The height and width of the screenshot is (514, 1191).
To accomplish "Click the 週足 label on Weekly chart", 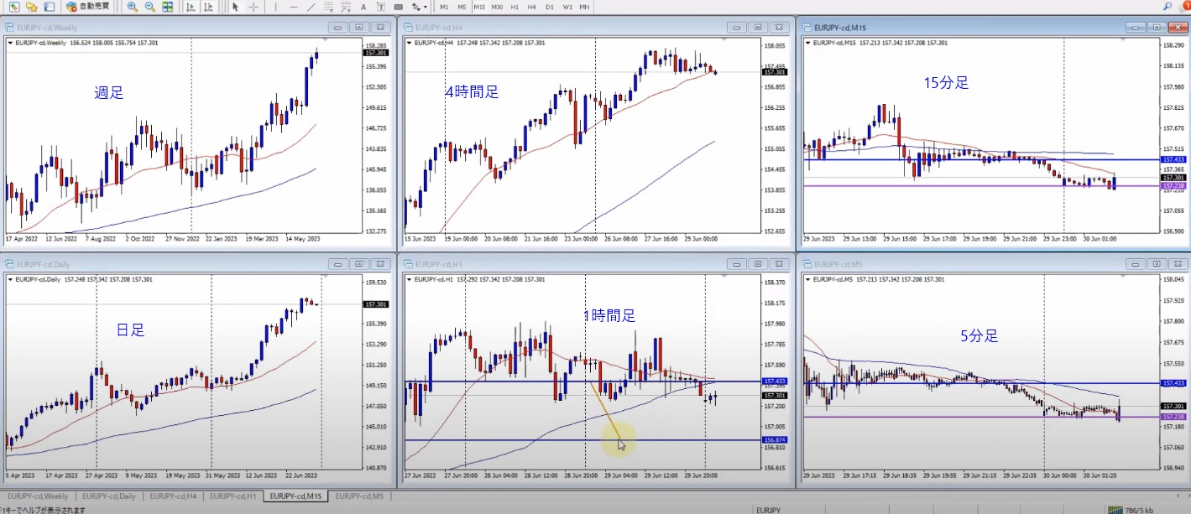I will 109,93.
